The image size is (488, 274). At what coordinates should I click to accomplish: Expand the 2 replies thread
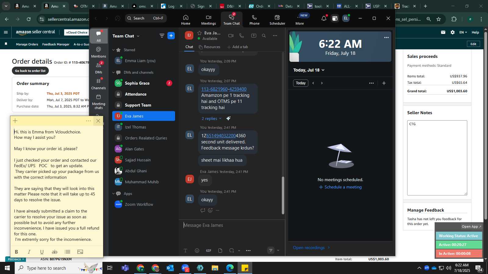point(211,118)
